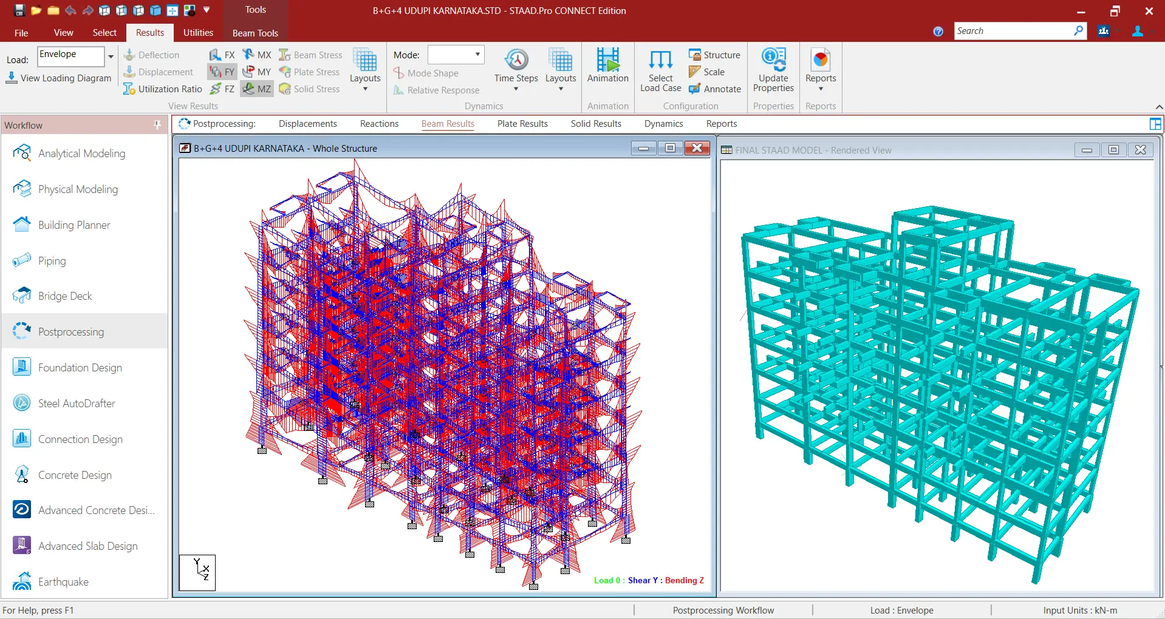
Task: Open the Reports dropdown arrow
Action: point(820,89)
